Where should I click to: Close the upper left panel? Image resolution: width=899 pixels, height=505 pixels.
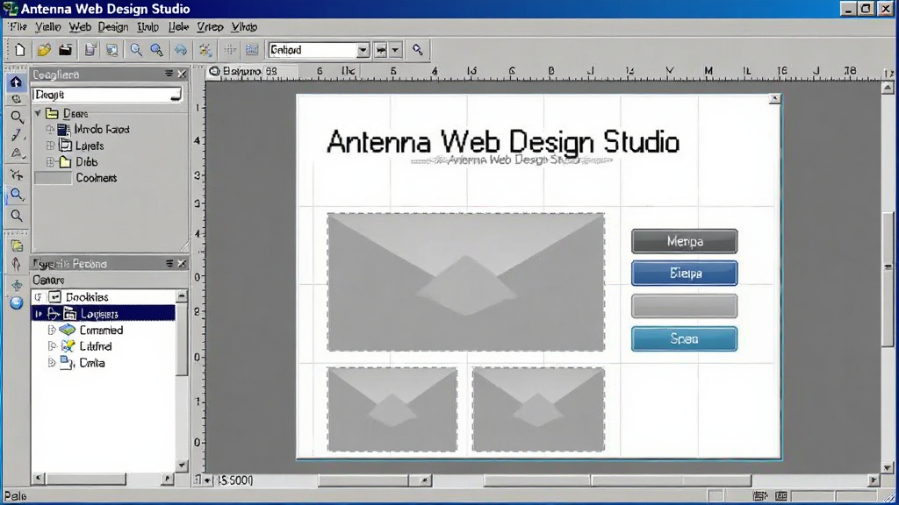(182, 74)
